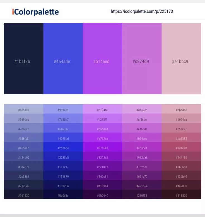Click the iColorpalette logo
Image resolution: width=205 pixels, height=217 pixels.
35,12
